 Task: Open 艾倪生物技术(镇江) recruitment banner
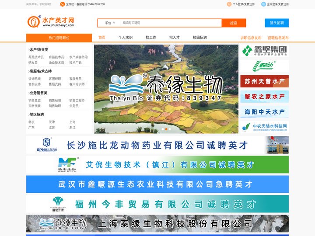(157, 165)
